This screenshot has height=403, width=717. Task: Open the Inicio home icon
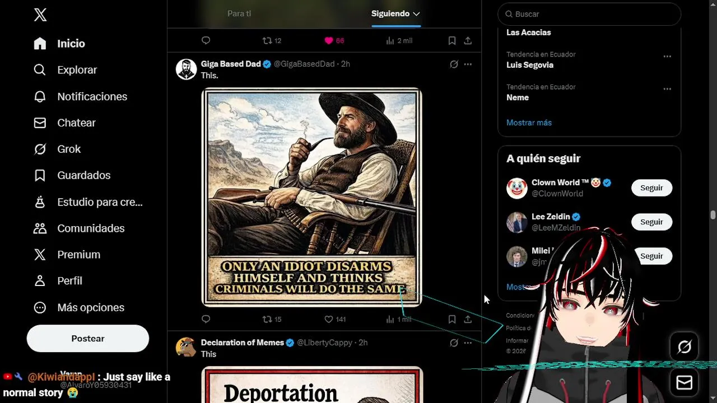click(x=40, y=44)
